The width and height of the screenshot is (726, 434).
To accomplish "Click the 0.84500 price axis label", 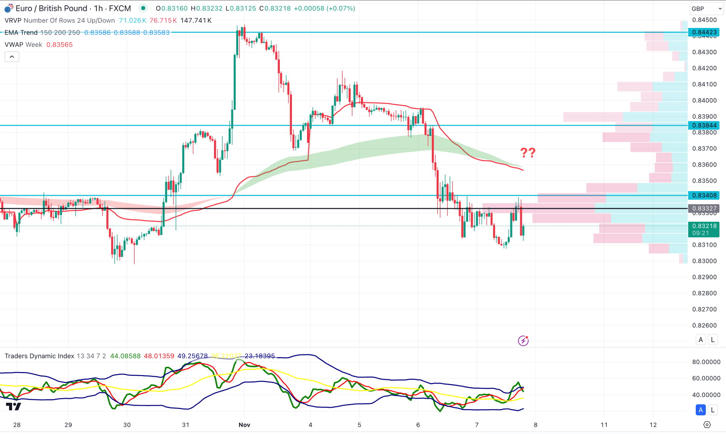I will point(704,20).
